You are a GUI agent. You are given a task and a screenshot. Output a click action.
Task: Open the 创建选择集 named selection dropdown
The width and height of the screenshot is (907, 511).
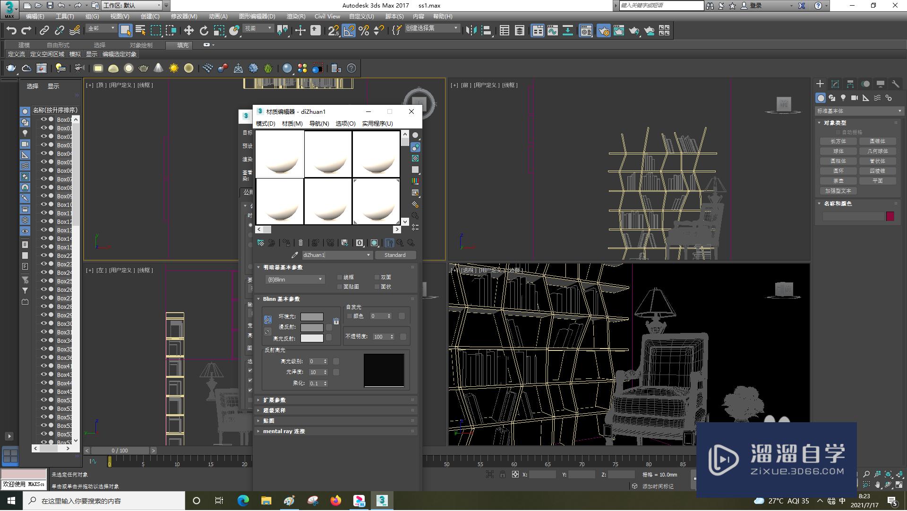pyautogui.click(x=432, y=28)
